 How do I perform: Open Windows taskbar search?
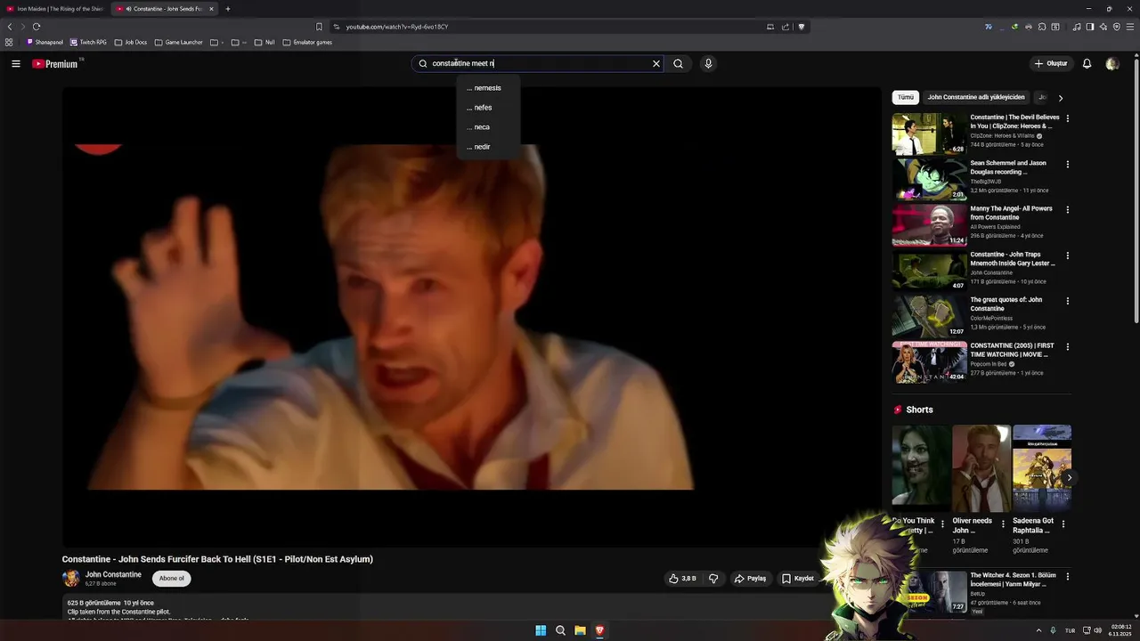click(560, 630)
